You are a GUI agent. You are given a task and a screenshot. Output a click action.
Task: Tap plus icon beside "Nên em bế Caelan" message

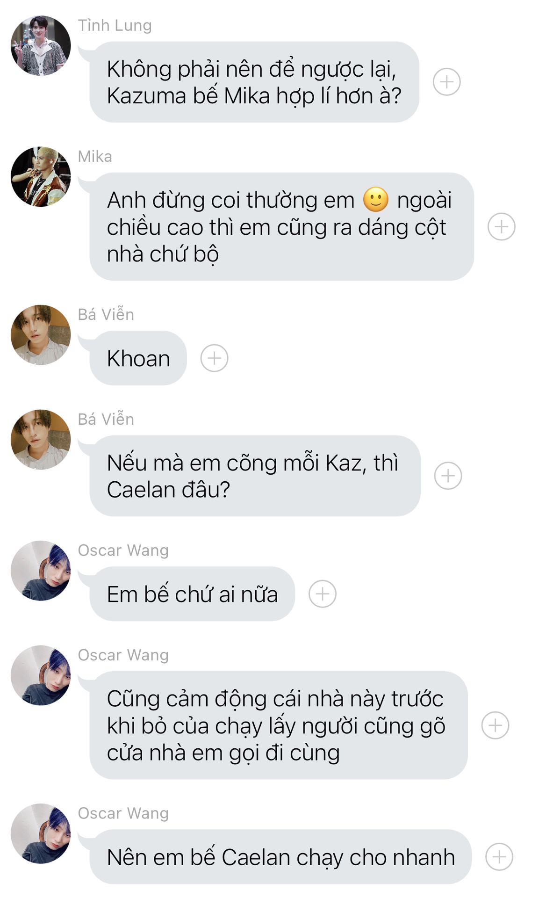click(x=499, y=857)
